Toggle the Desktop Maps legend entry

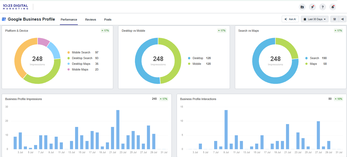pos(83,64)
